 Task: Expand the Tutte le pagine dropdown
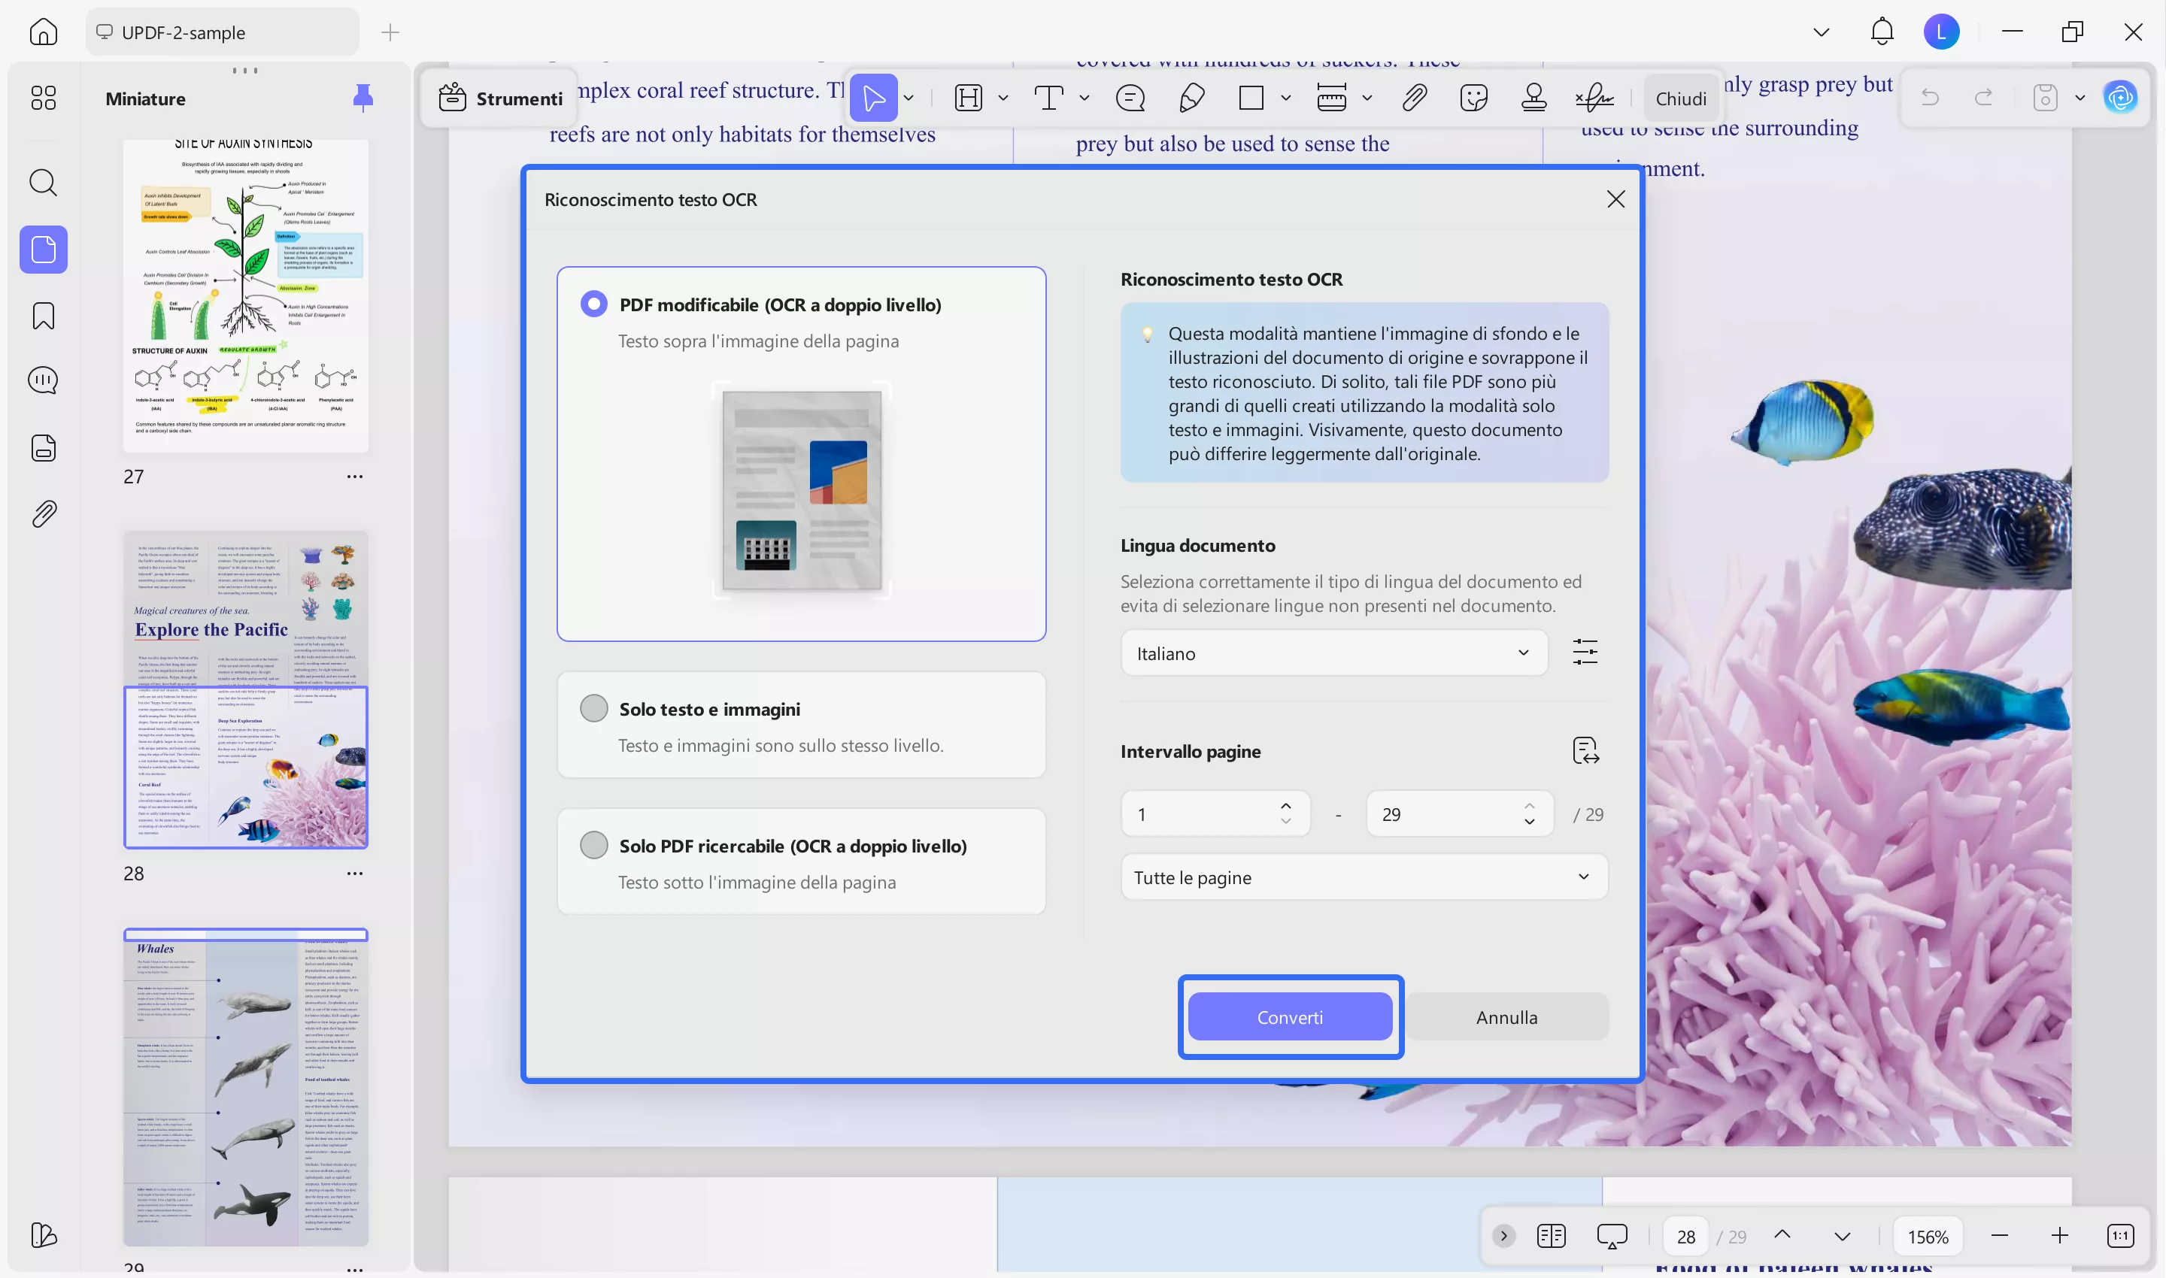click(x=1363, y=877)
